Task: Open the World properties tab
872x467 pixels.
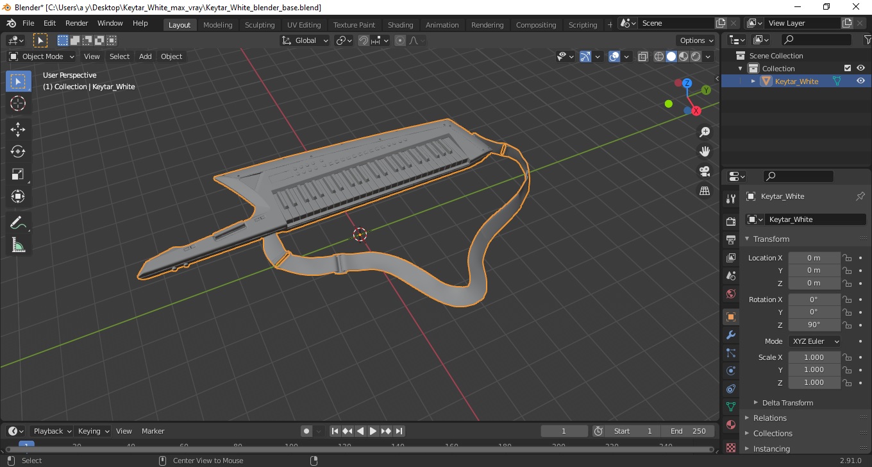Action: (x=730, y=294)
